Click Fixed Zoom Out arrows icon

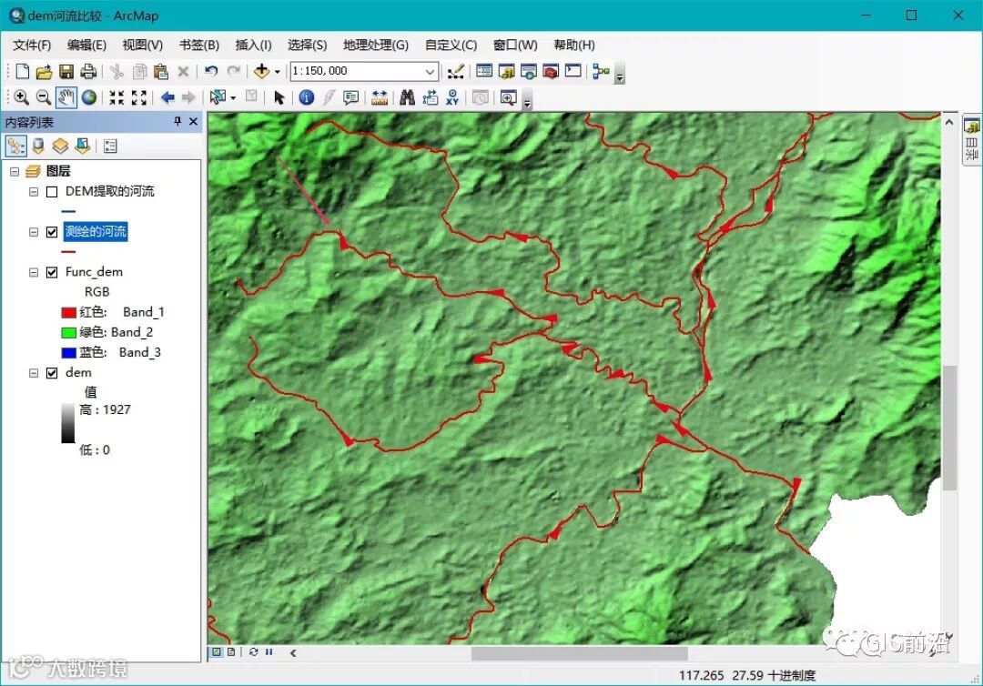coord(139,97)
